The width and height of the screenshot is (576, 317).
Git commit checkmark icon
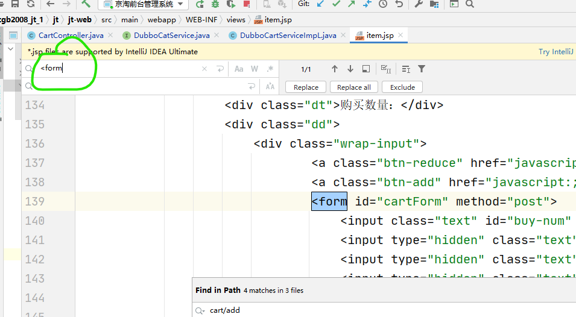click(336, 4)
